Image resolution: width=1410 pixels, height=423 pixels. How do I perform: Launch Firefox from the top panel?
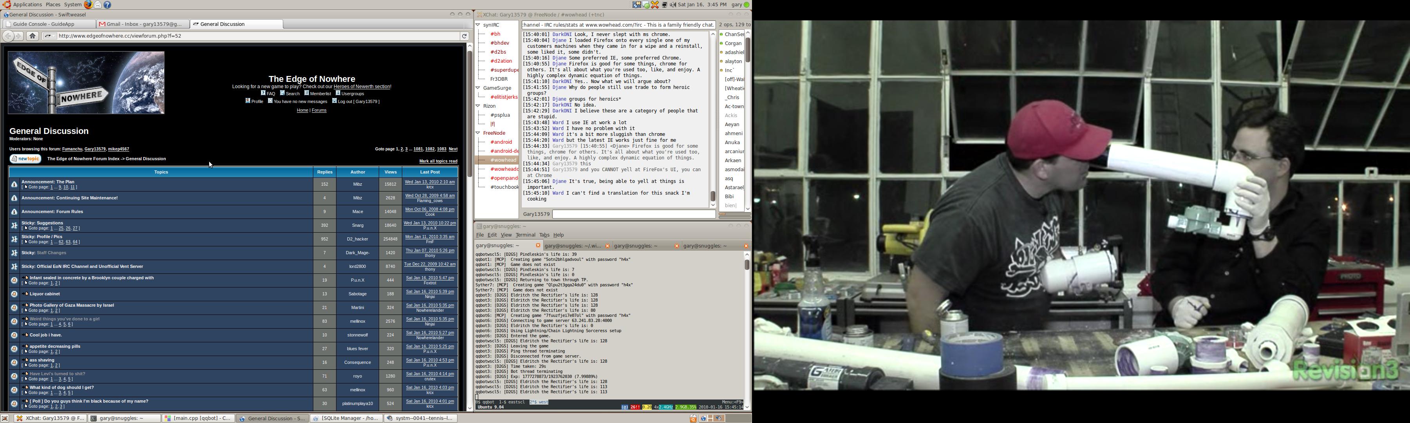tap(88, 4)
